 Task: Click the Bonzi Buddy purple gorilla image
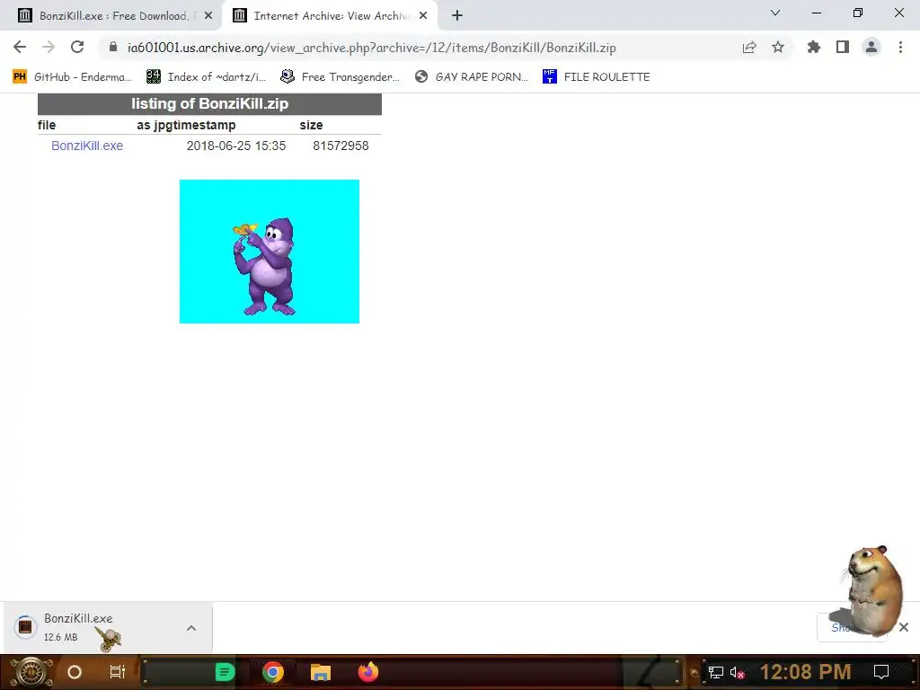point(270,252)
